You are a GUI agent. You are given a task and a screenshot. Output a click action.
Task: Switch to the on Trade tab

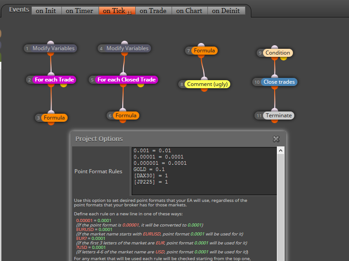point(153,11)
